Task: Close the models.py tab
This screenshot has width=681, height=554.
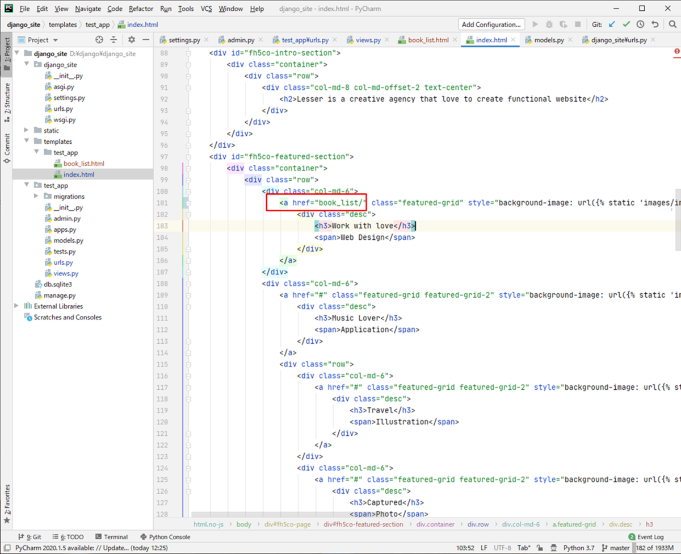Action: (x=570, y=40)
